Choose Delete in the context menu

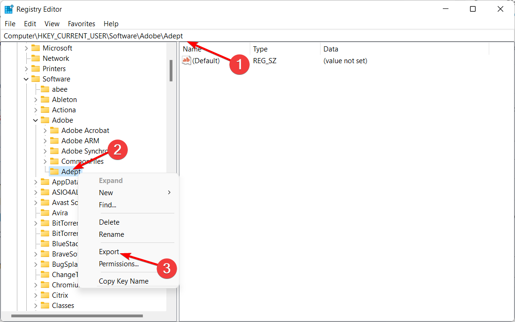(128, 222)
